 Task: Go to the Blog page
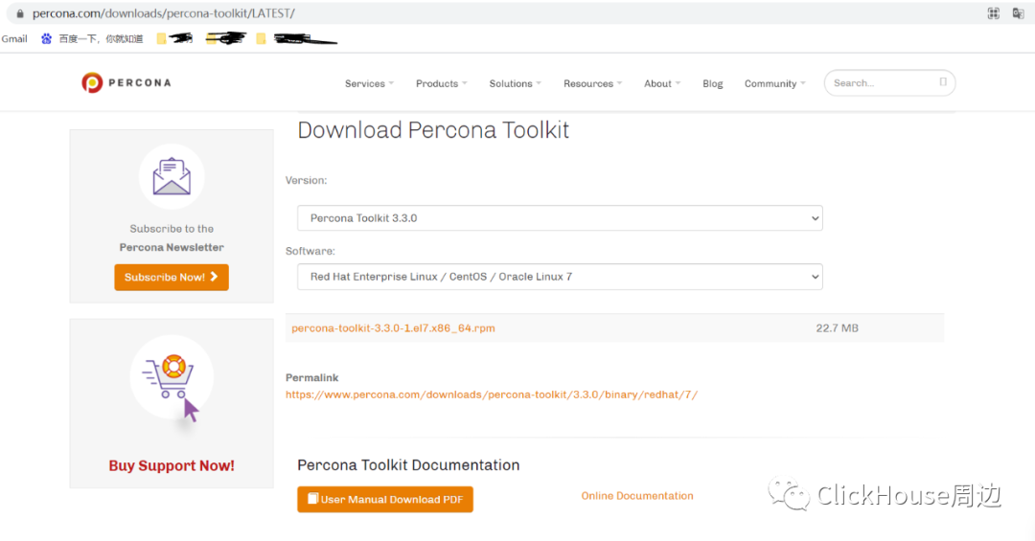coord(712,84)
